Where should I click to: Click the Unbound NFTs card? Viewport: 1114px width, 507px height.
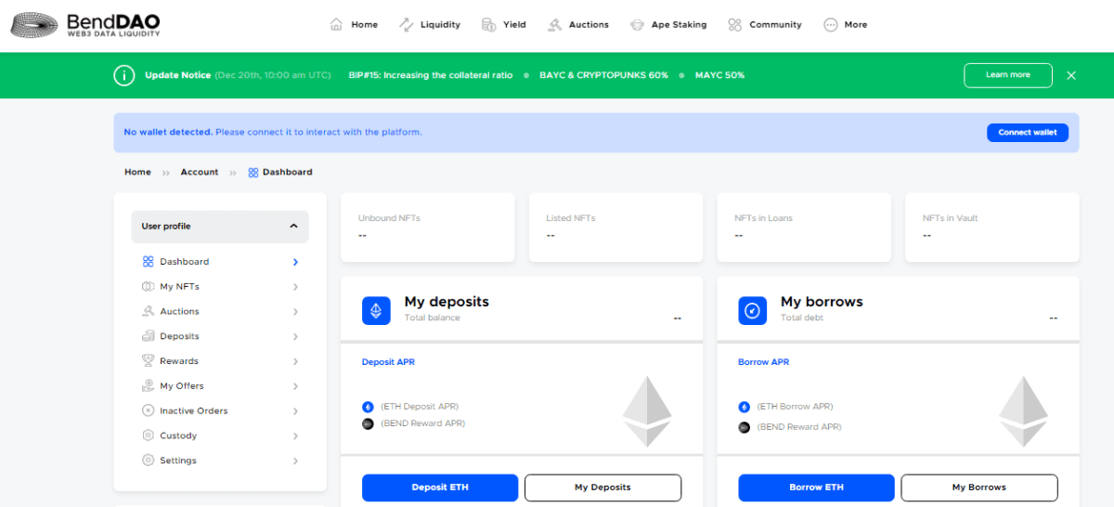427,227
